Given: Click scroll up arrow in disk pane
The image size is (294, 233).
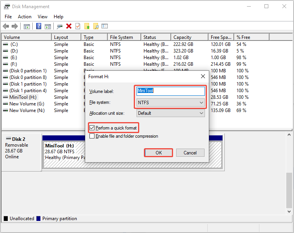Looking at the screenshot, I should point(289,135).
